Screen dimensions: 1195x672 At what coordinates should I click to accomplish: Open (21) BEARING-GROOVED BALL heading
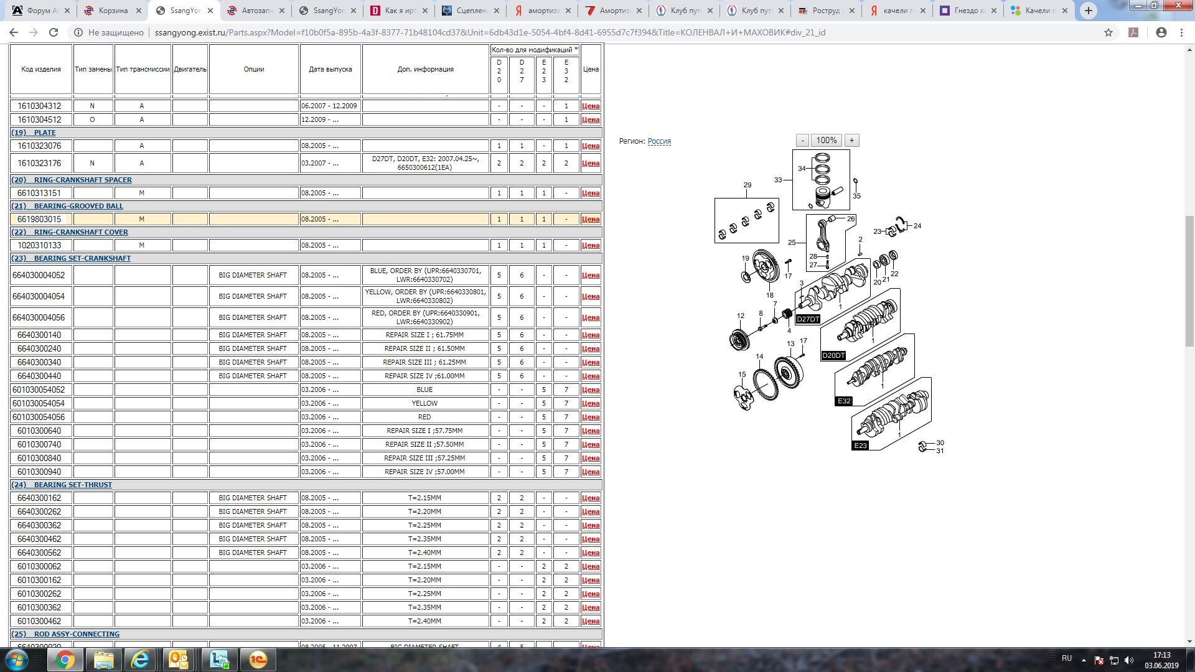point(67,206)
